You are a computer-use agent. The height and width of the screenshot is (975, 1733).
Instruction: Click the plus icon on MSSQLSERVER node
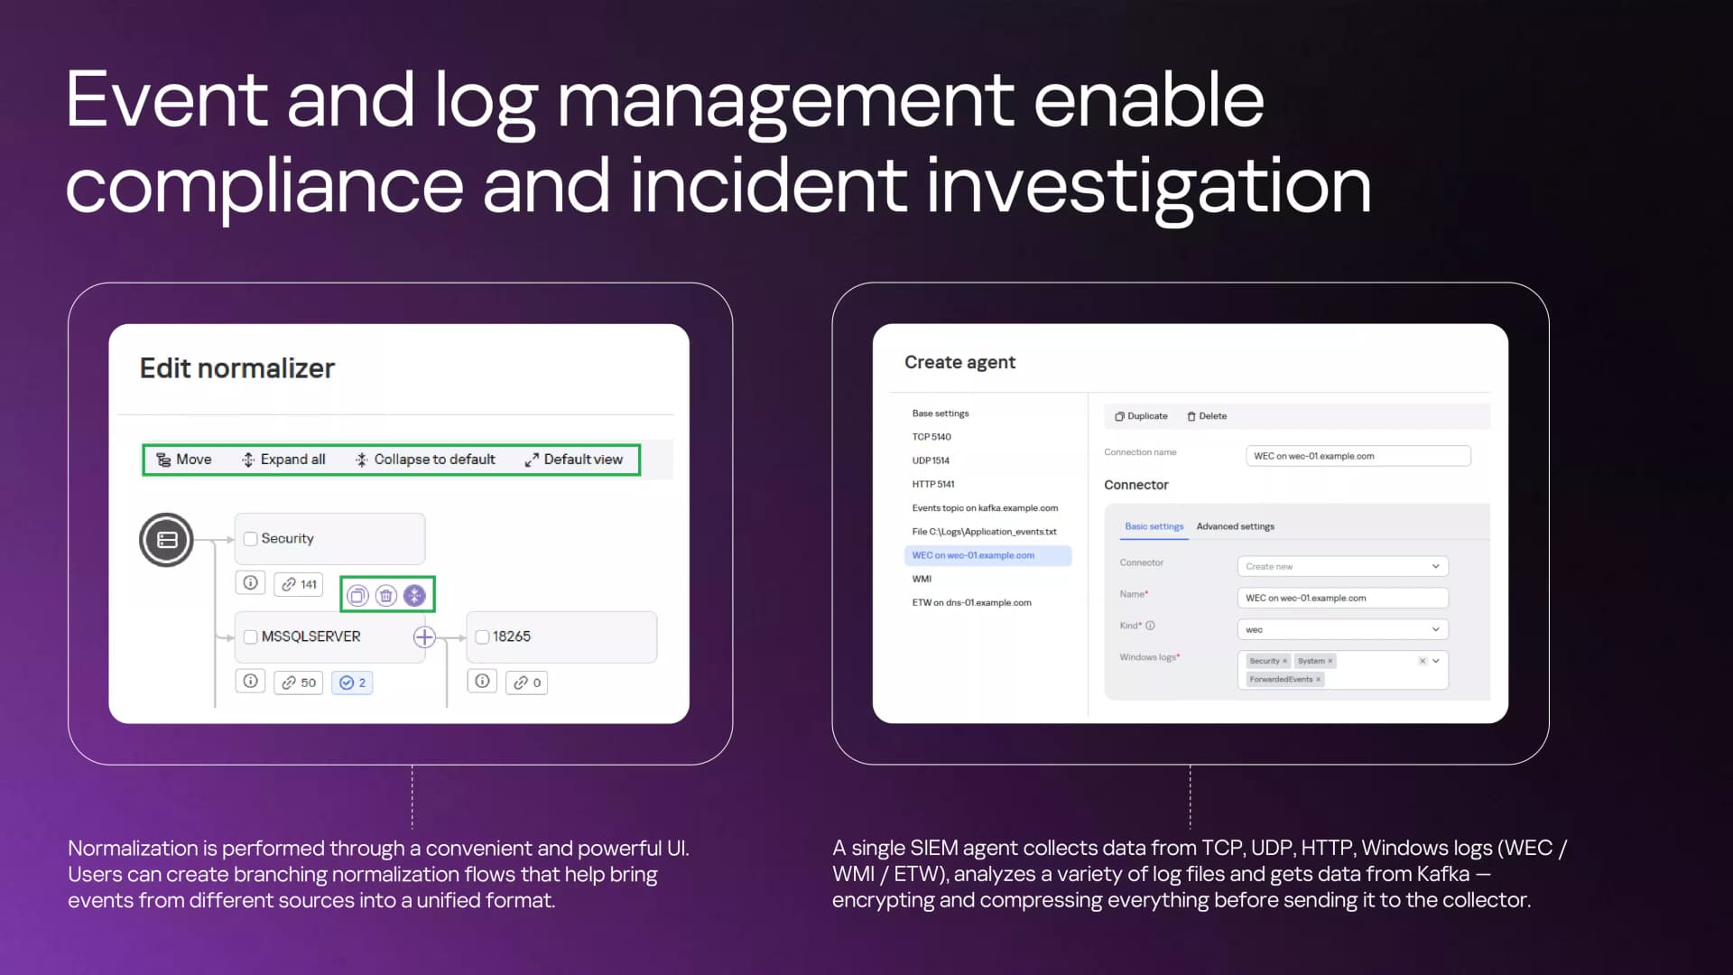click(x=424, y=637)
